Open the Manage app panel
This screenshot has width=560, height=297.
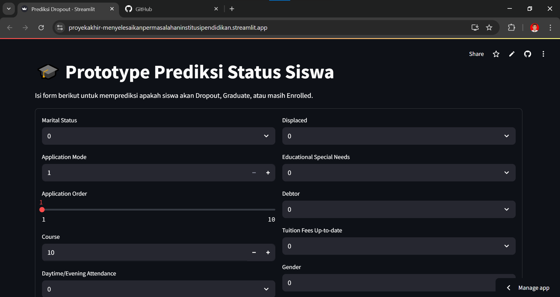(x=528, y=288)
